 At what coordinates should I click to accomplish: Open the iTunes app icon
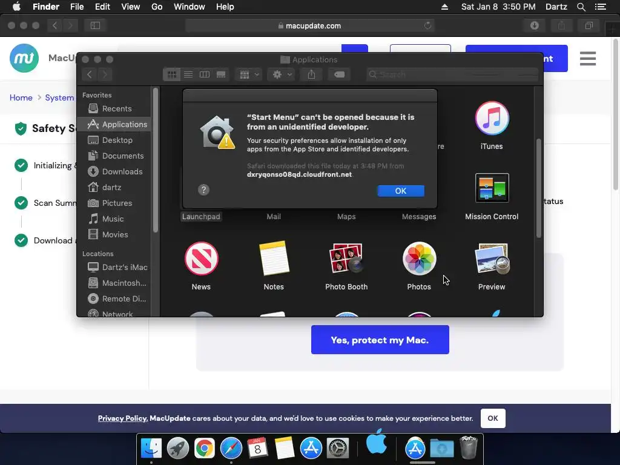click(492, 118)
